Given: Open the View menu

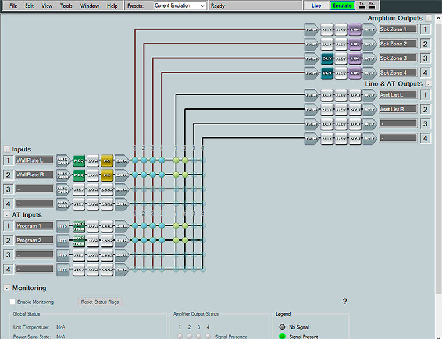Looking at the screenshot, I should click(47, 6).
